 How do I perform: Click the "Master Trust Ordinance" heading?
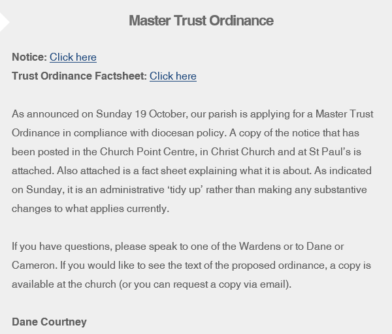tap(201, 20)
